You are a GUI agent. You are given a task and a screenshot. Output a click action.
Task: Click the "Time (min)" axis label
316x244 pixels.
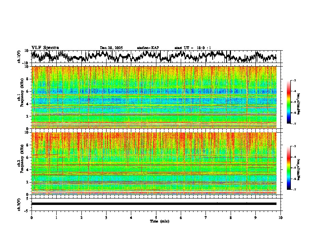pyautogui.click(x=160, y=221)
